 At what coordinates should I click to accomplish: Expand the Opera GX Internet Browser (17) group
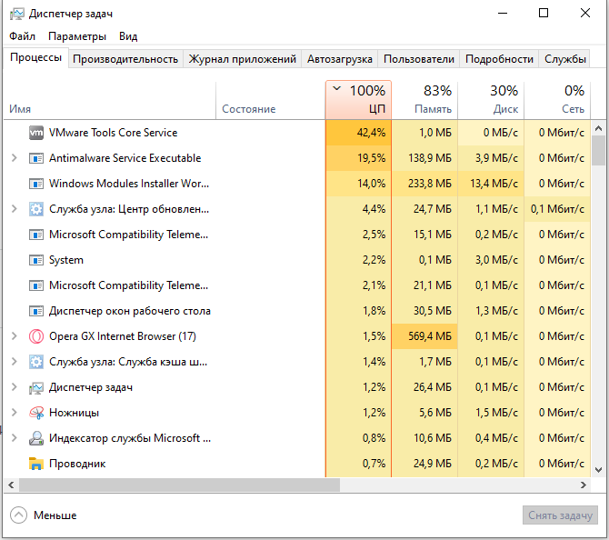pos(15,336)
